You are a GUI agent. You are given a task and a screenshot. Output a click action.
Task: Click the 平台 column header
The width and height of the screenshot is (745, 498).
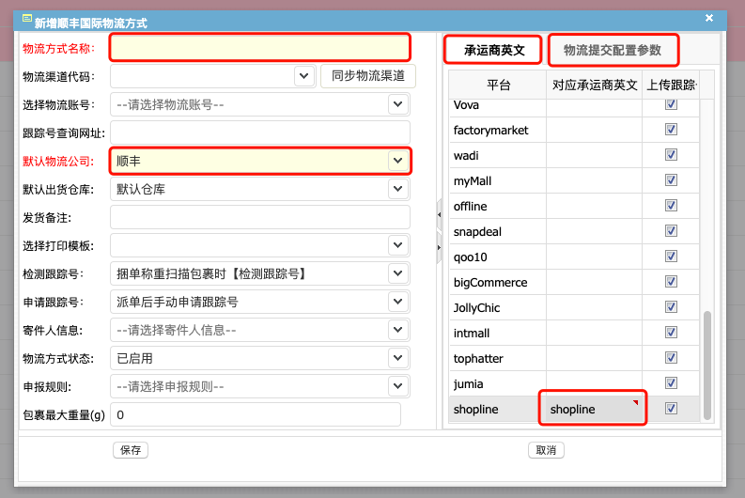pos(498,86)
